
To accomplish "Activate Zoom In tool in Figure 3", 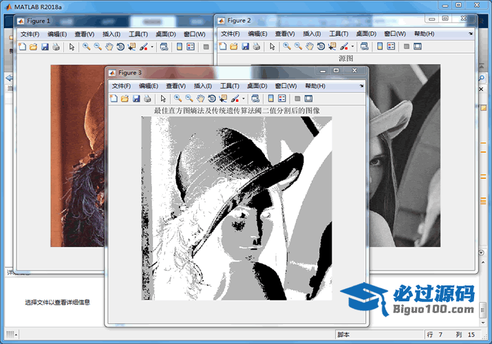I will [178, 98].
